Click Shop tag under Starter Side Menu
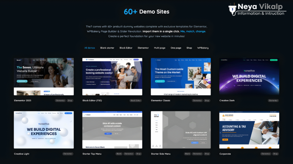 207,154
